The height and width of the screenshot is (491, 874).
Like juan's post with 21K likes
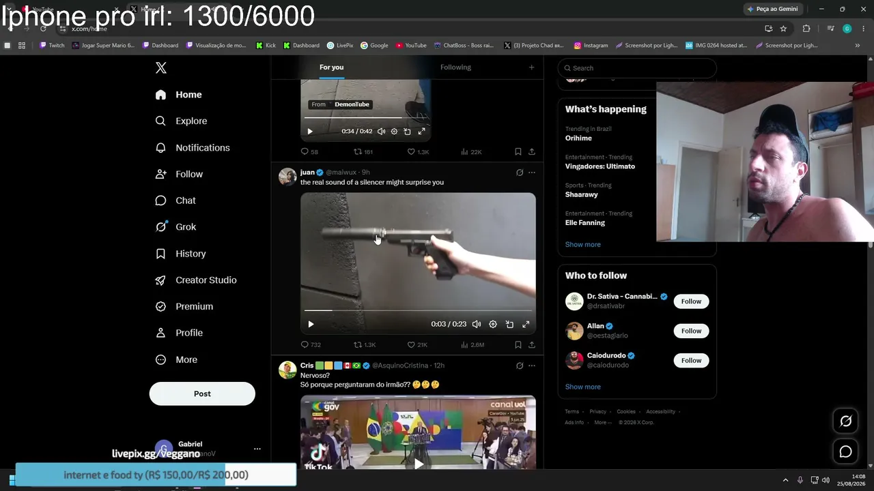(417, 345)
